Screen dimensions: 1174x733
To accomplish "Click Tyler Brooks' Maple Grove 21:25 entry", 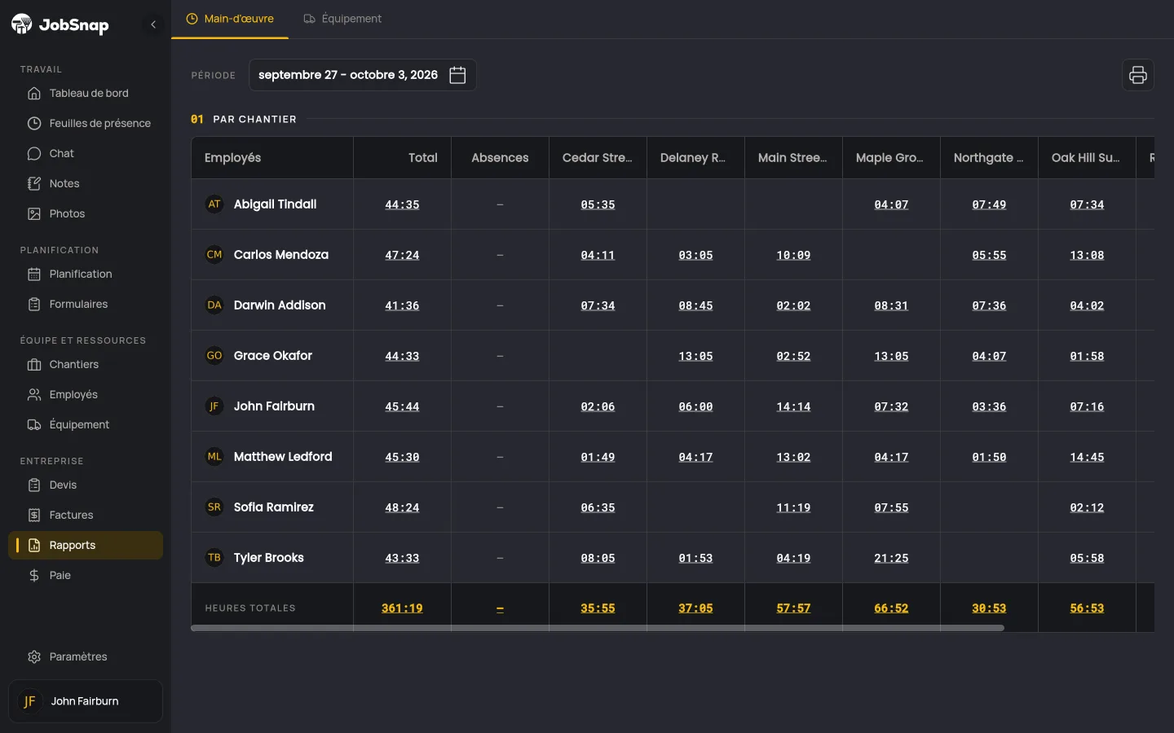I will click(x=891, y=558).
